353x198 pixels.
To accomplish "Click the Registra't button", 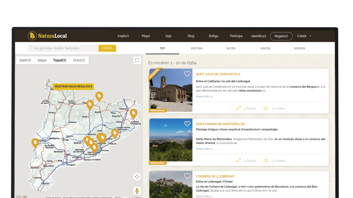I will pos(281,36).
